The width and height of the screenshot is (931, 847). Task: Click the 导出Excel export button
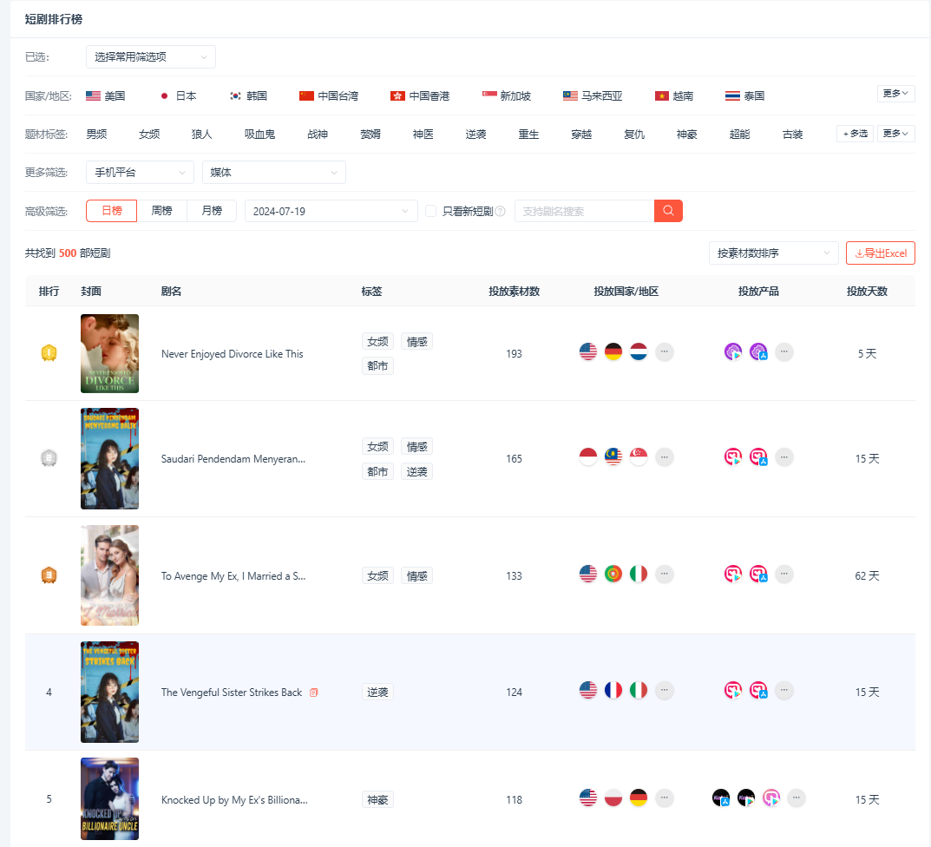pos(880,253)
